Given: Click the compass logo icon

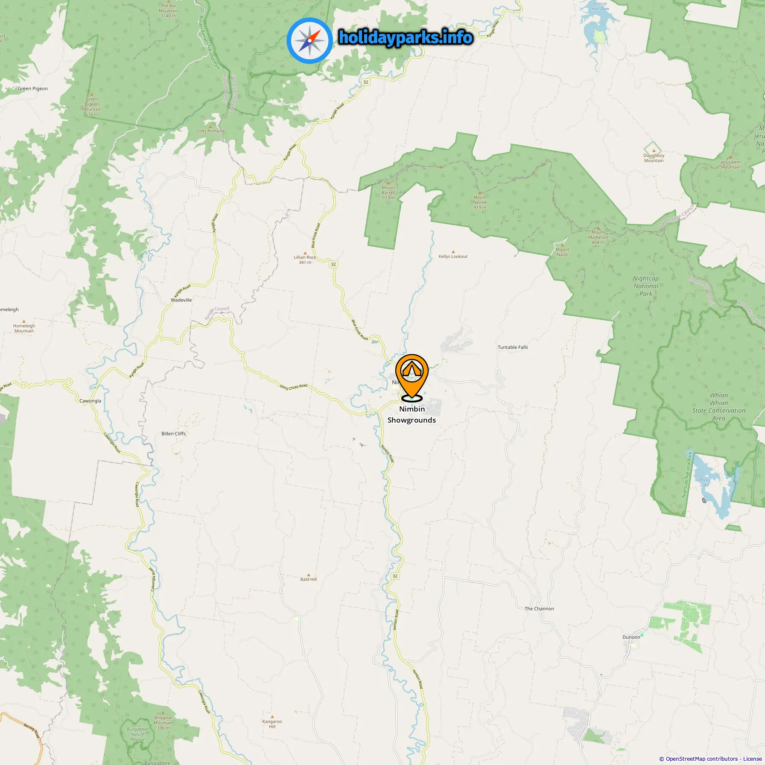Looking at the screenshot, I should click(310, 41).
